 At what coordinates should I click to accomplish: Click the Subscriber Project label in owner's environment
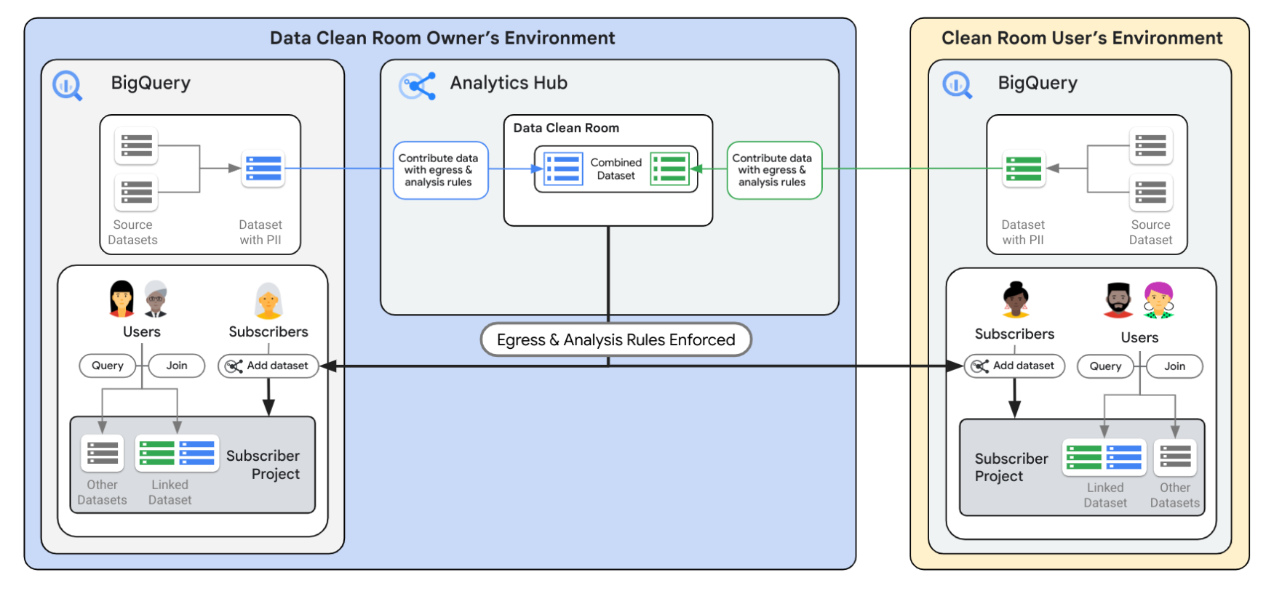pos(263,464)
